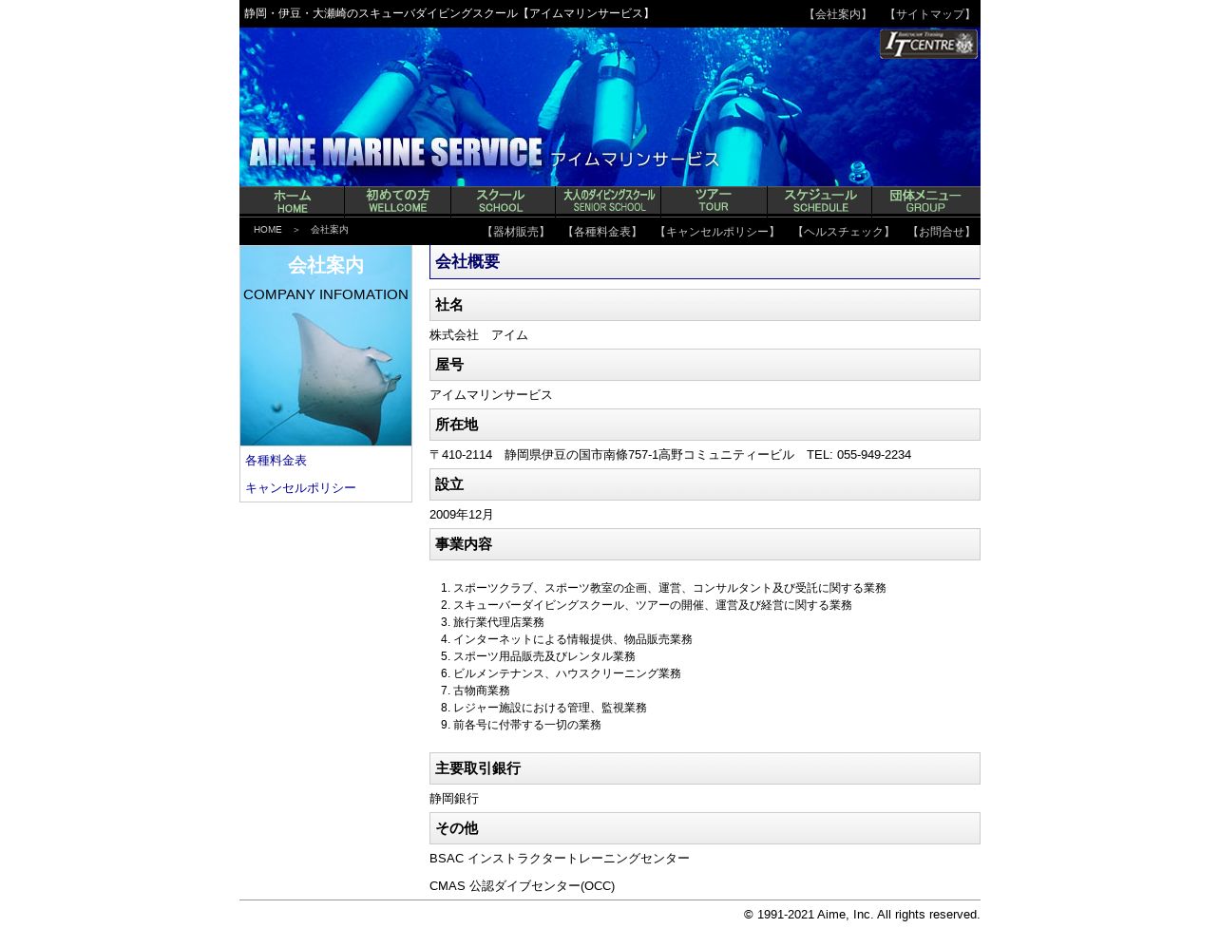This screenshot has width=1220, height=928.
Task: Open the 【ヘルスチェック】 link
Action: tap(843, 232)
